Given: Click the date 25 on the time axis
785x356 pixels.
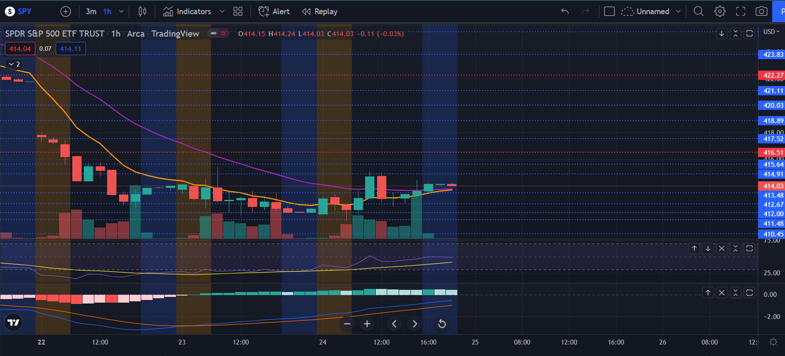Looking at the screenshot, I should 475,342.
